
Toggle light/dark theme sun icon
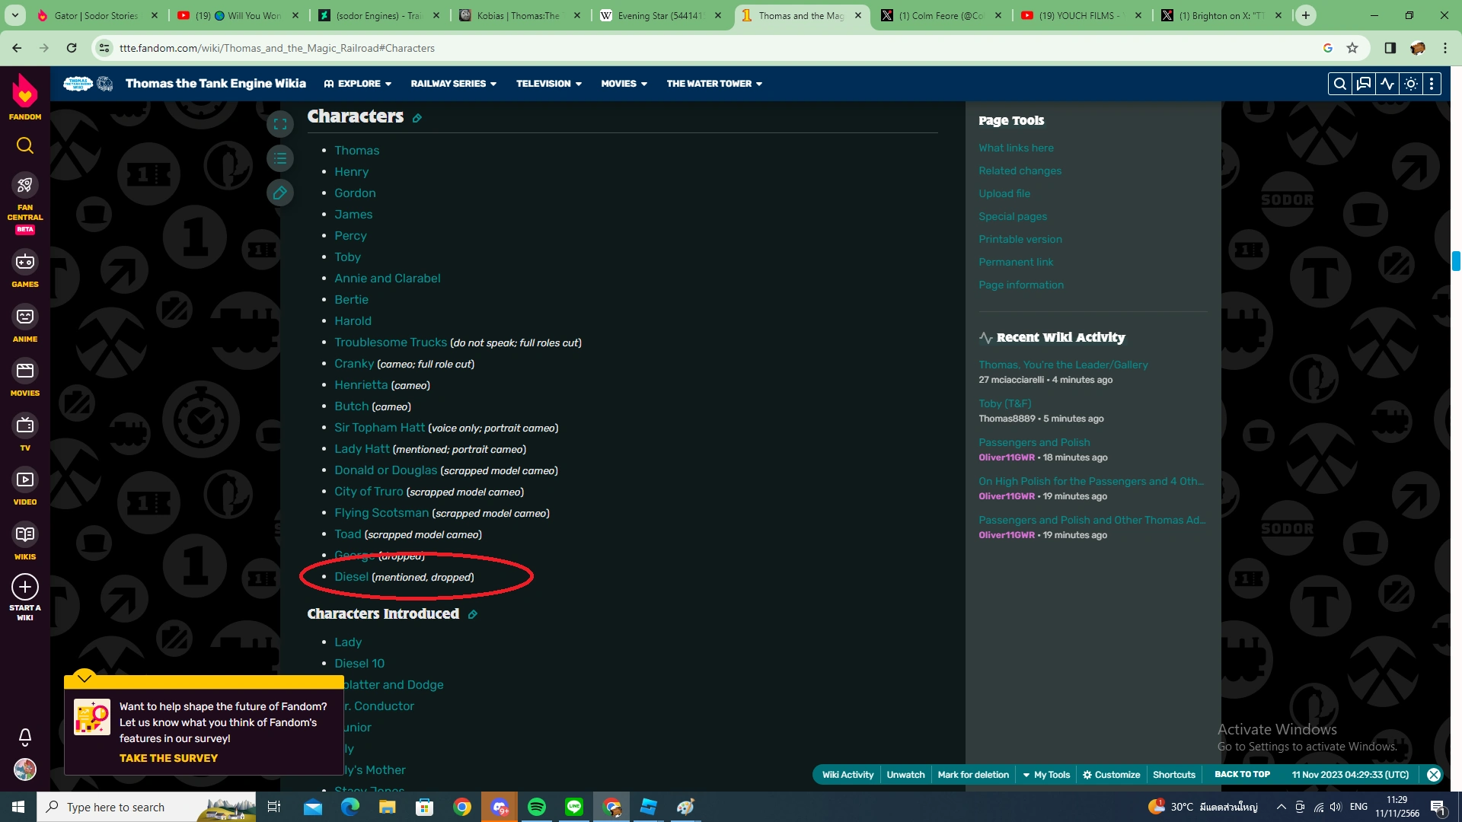1411,84
